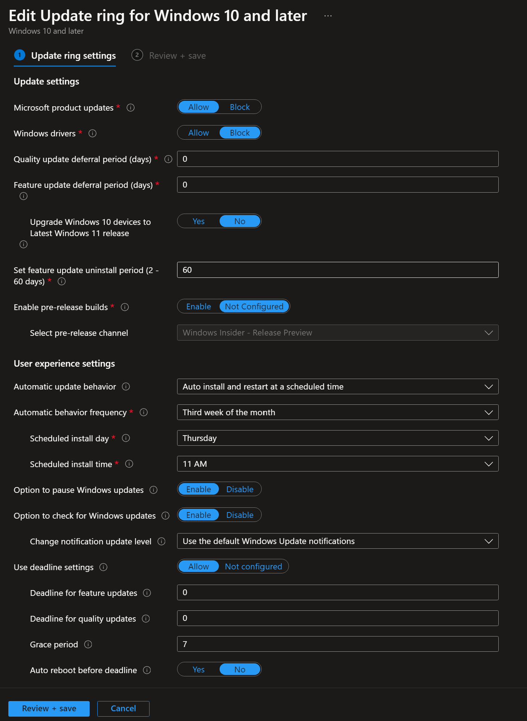
Task: Open info tooltip for Microsoft product updates
Action: 131,108
